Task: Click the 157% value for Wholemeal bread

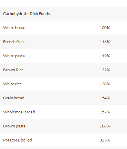Action: pos(105,112)
